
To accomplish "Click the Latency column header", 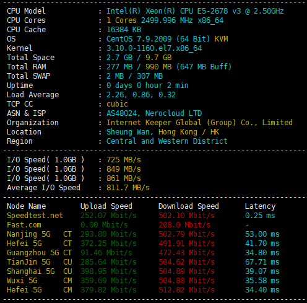I will pos(260,206).
